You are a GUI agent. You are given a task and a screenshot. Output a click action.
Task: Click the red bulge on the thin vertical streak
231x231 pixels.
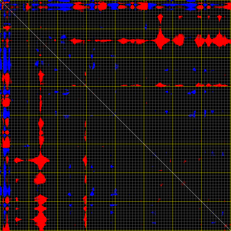[x=85, y=160]
